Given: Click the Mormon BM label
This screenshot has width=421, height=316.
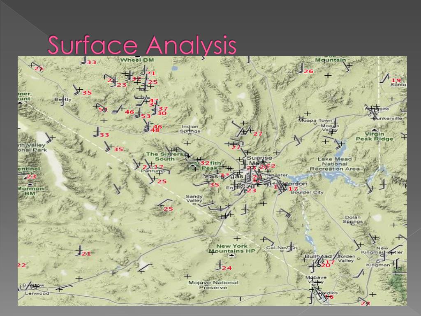Looking at the screenshot, I should point(30,191).
